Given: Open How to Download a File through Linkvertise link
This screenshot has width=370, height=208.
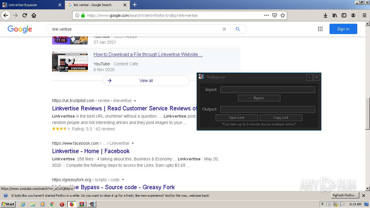Looking at the screenshot, I should pos(148,54).
